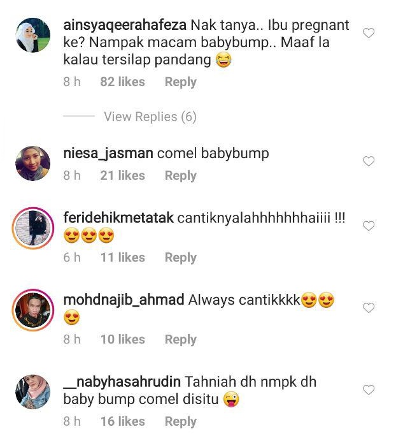Expand View Replies (6)
Image resolution: width=396 pixels, height=443 pixels.
[x=150, y=117]
